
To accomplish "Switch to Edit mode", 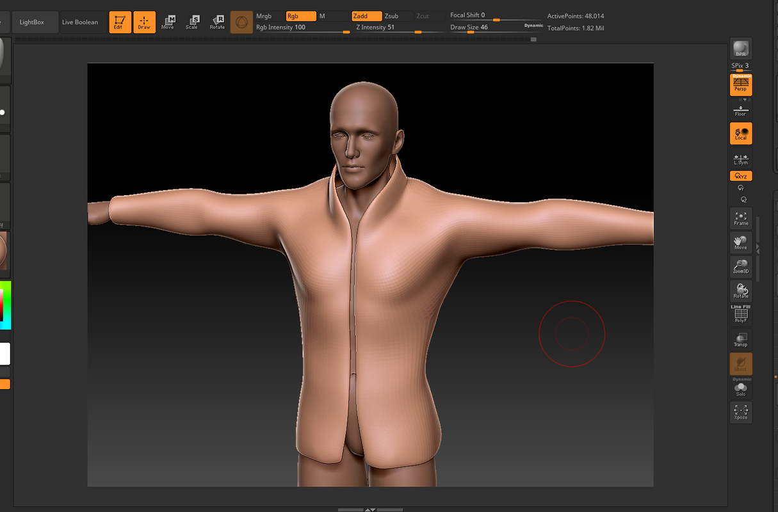I will 120,21.
